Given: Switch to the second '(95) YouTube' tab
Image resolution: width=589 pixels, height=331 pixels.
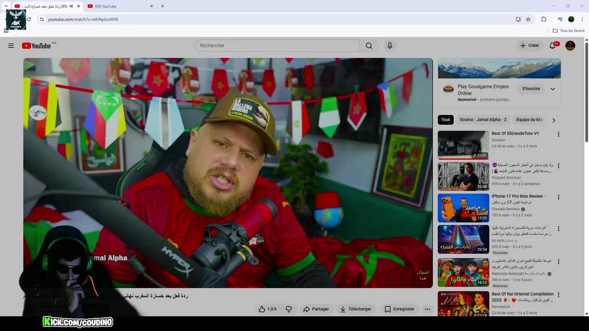Looking at the screenshot, I should pos(120,6).
